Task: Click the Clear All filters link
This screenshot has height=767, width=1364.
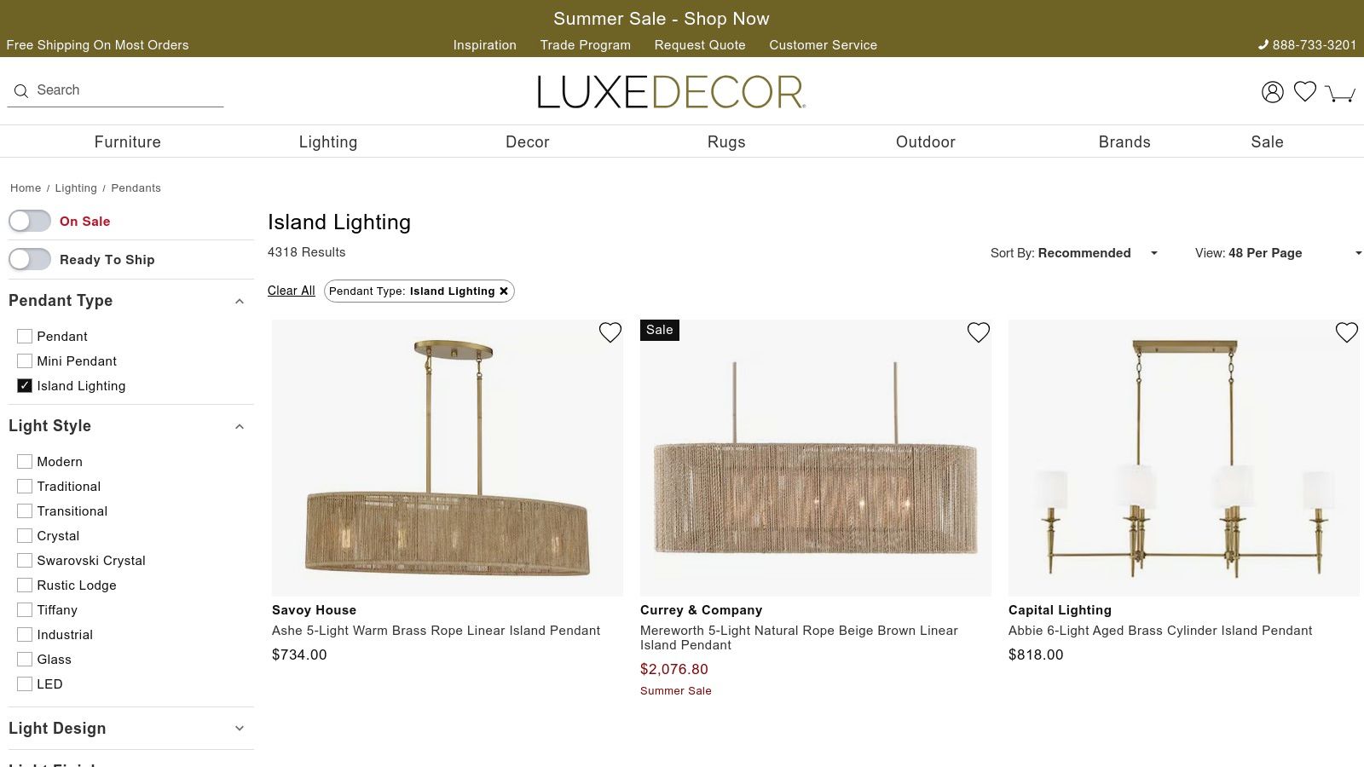Action: [x=291, y=291]
